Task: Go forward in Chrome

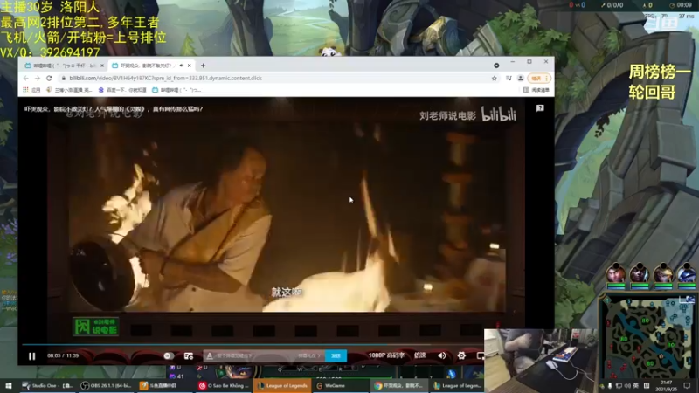Action: point(38,78)
